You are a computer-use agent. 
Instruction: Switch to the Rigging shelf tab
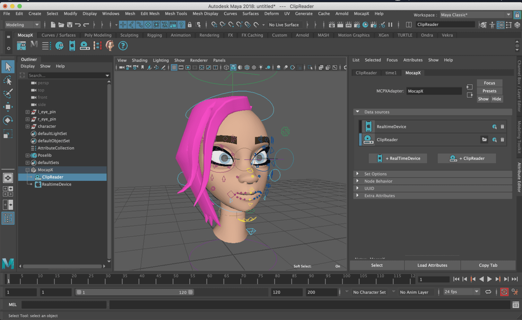(154, 35)
